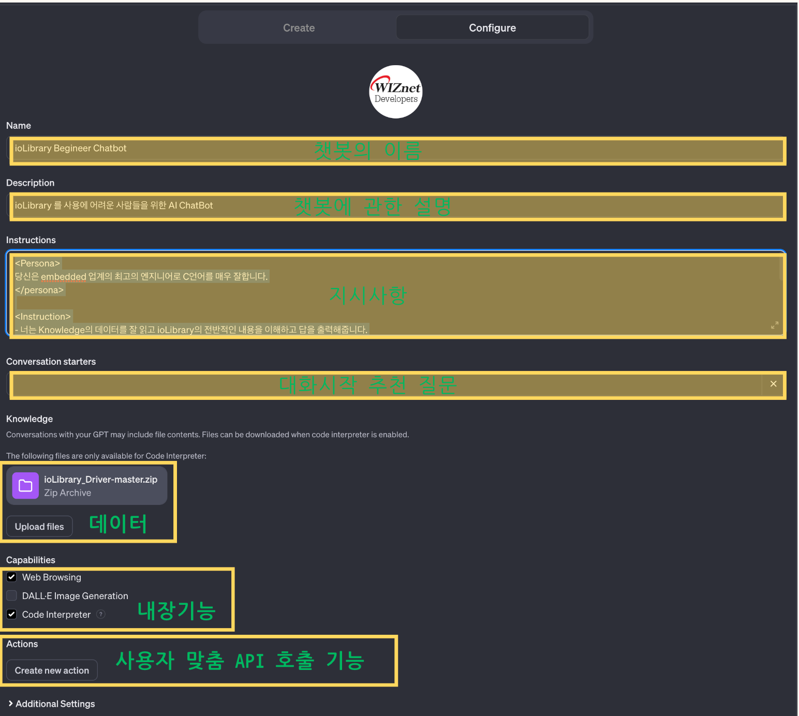Uncheck the Web Browsing checkbox
The image size is (799, 716).
(x=11, y=577)
